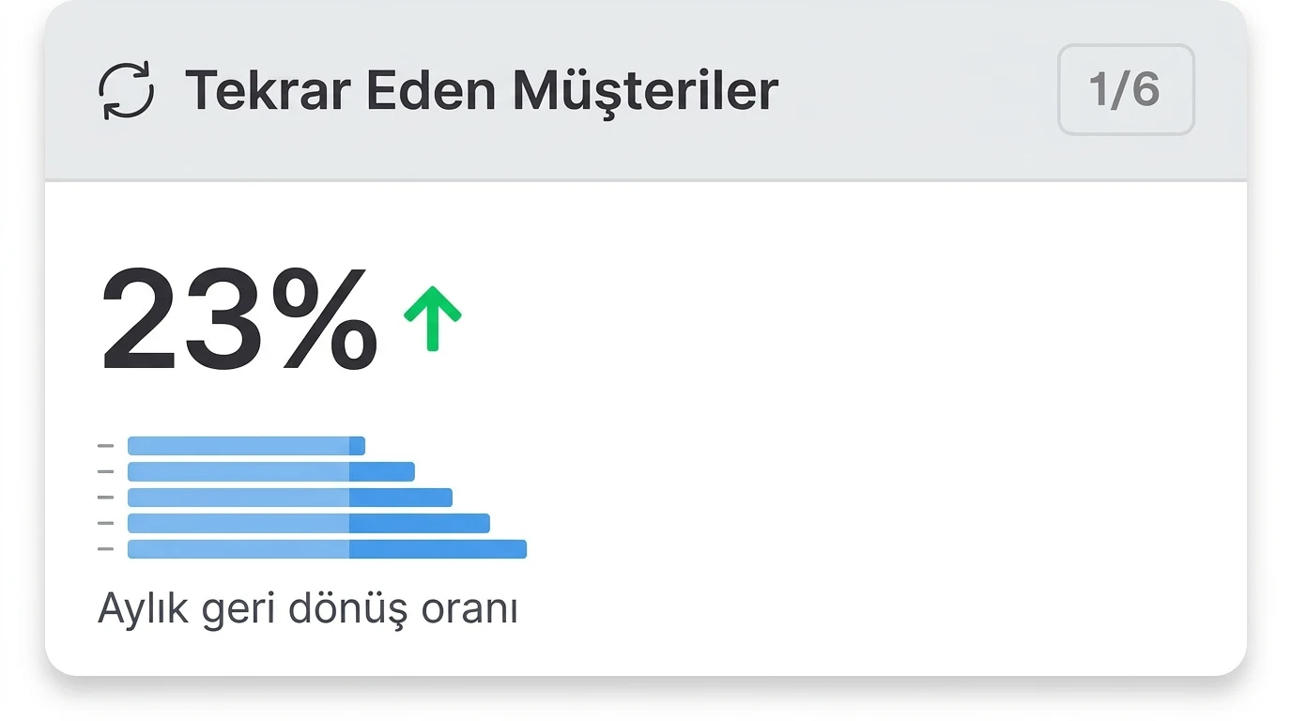Click the "Tekrar Eden Müşteriler" card title

pos(481,91)
